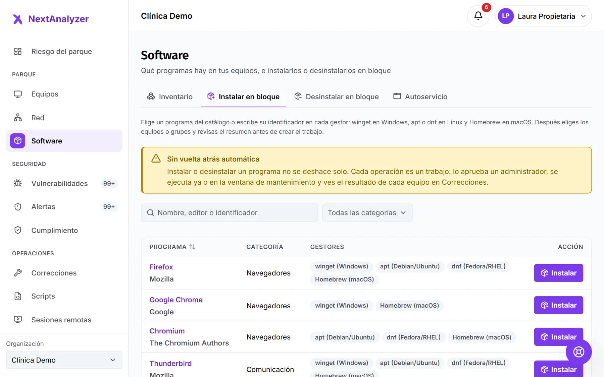This screenshot has width=604, height=377.
Task: Click the Sesiones remotas screen icon
Action: pos(18,320)
